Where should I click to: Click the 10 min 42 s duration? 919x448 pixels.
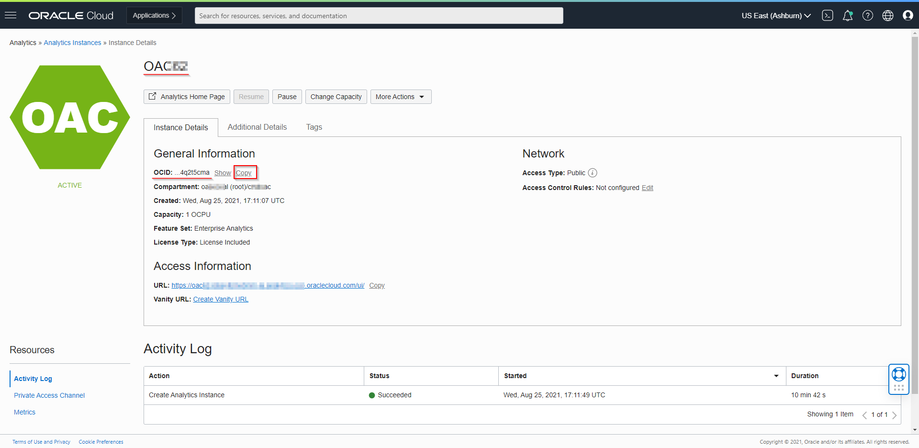pyautogui.click(x=808, y=395)
